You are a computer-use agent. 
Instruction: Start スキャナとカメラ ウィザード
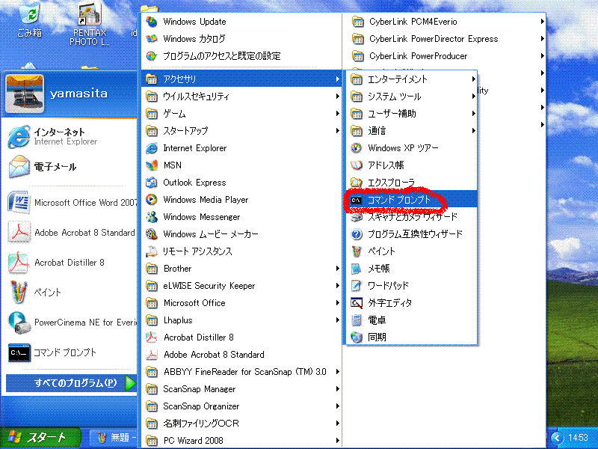click(x=412, y=217)
